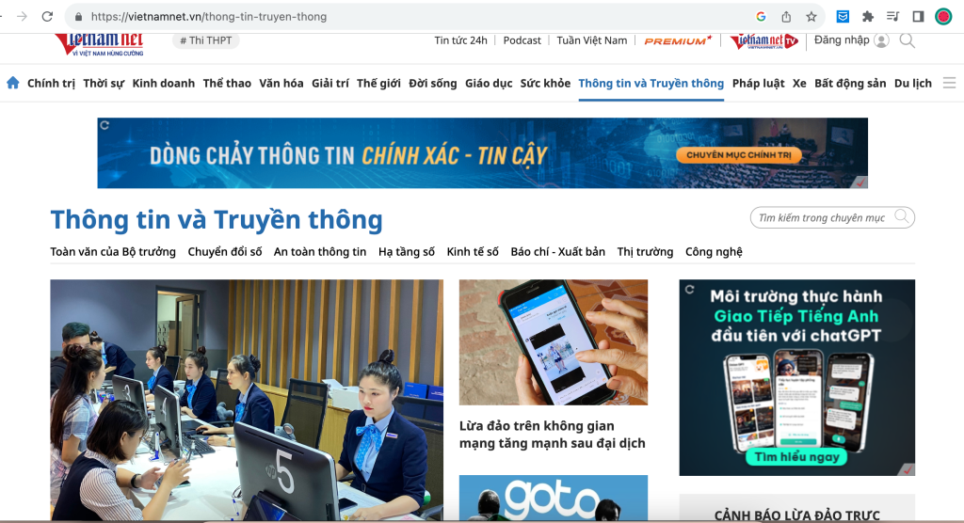Open Tin tức 24h link
Image resolution: width=964 pixels, height=523 pixels.
(x=460, y=40)
